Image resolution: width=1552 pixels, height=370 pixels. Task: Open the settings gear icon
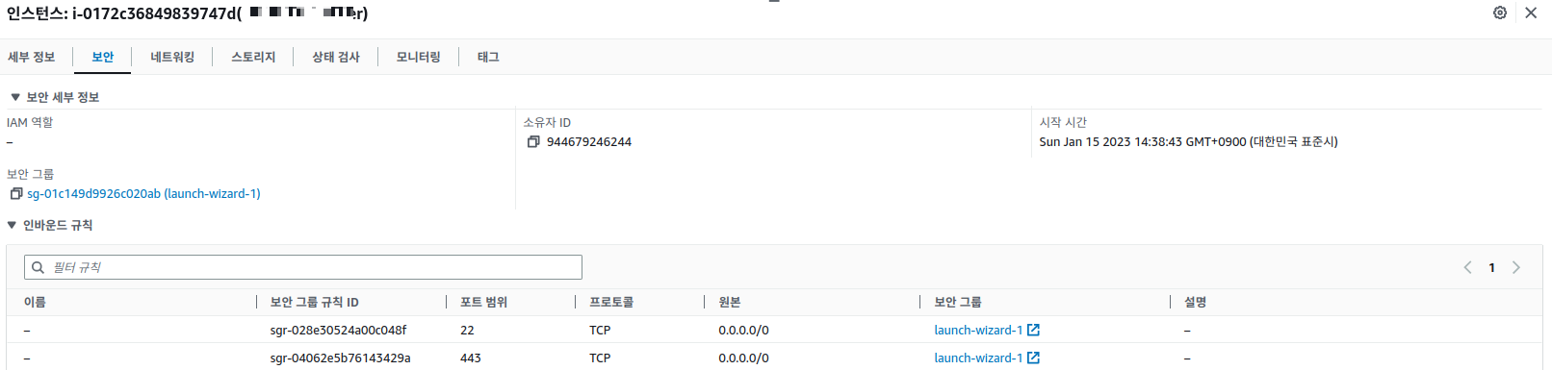[x=1500, y=12]
